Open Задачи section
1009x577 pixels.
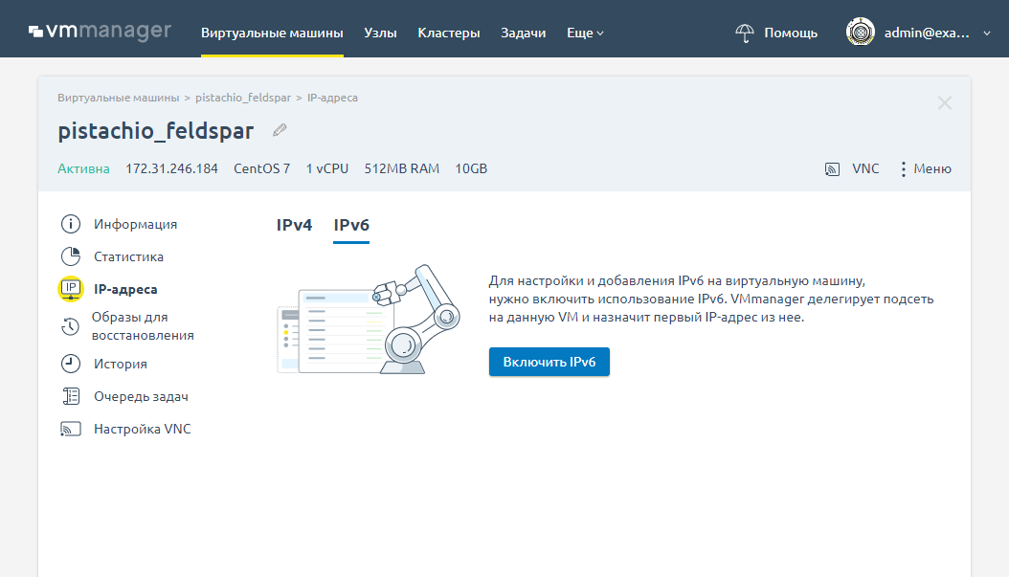[x=523, y=33]
